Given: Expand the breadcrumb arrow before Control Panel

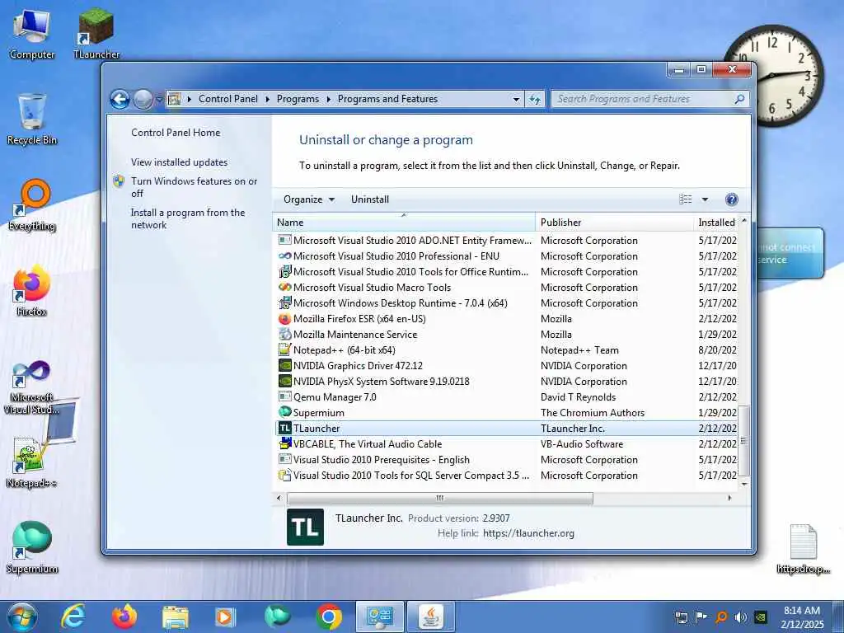Looking at the screenshot, I should 190,99.
